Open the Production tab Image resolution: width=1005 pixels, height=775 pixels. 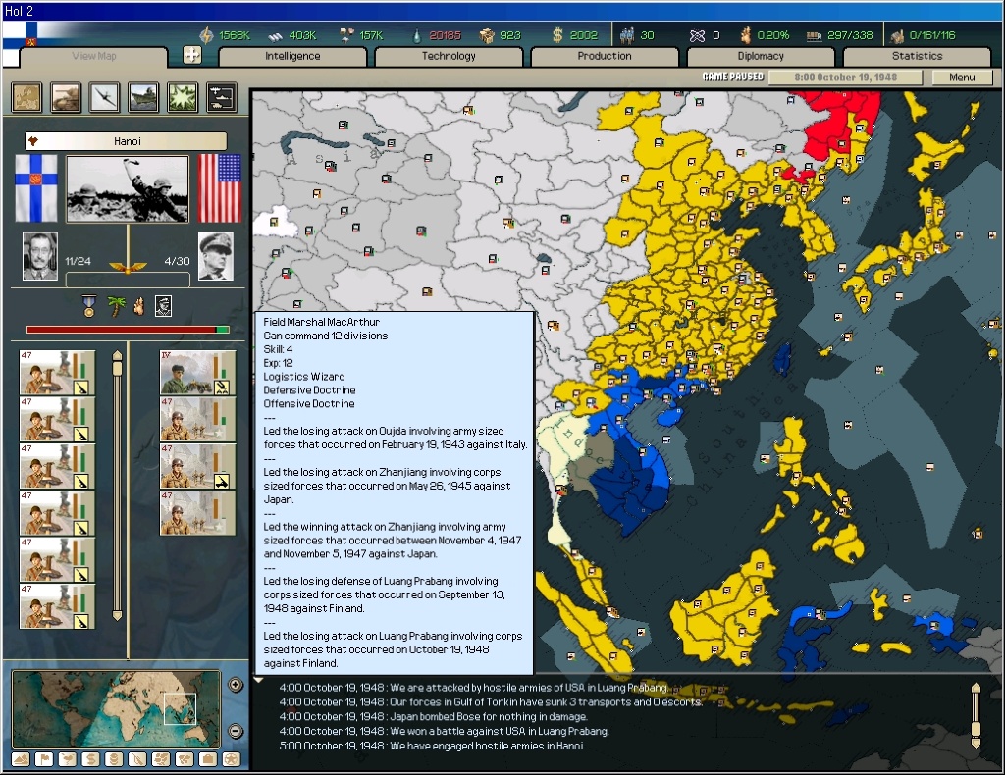click(x=605, y=56)
